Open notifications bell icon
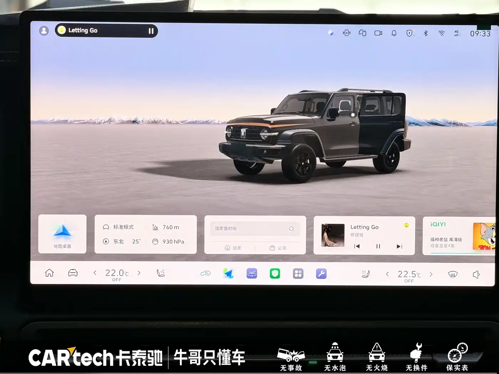This screenshot has width=499, height=374. tap(394, 33)
